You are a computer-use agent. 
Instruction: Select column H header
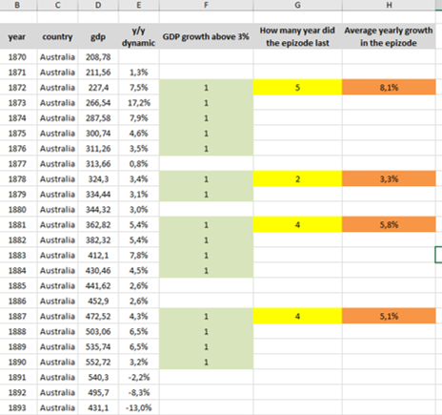click(x=389, y=5)
